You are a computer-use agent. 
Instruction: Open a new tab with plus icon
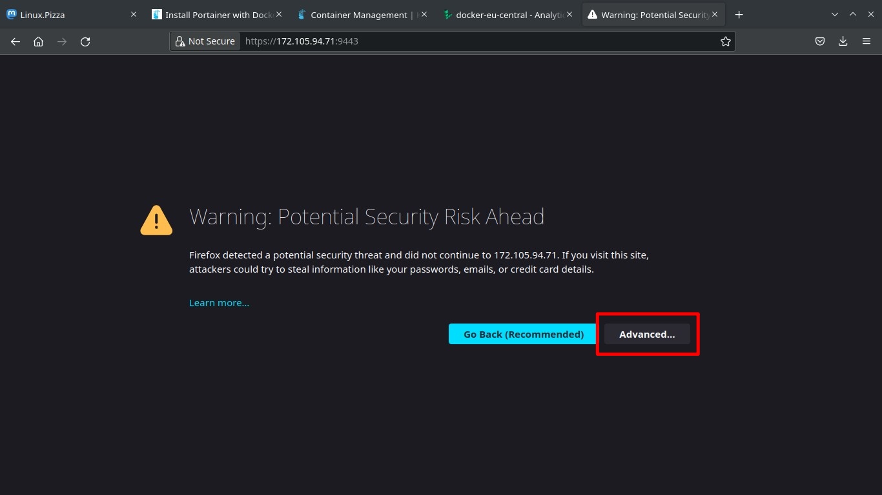tap(739, 14)
